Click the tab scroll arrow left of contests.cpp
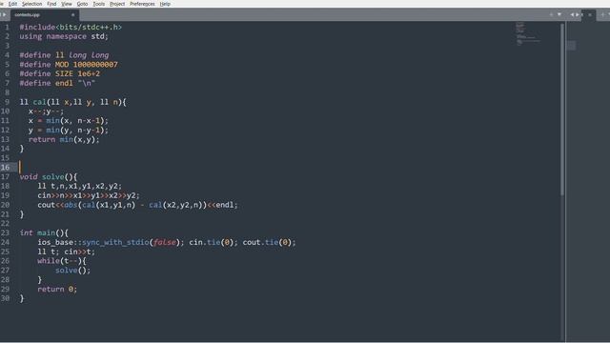The image size is (610, 343). 4,15
